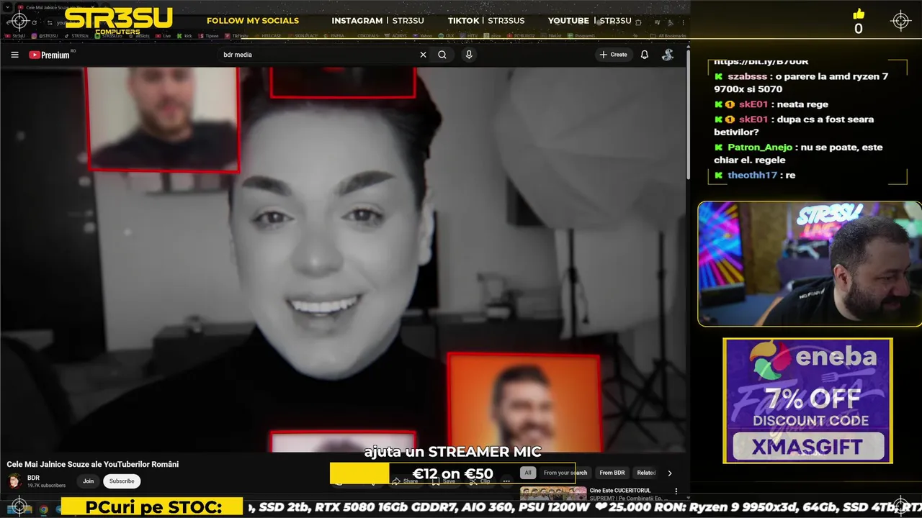Open the Chrome tab search dropdown

pyautogui.click(x=6, y=7)
